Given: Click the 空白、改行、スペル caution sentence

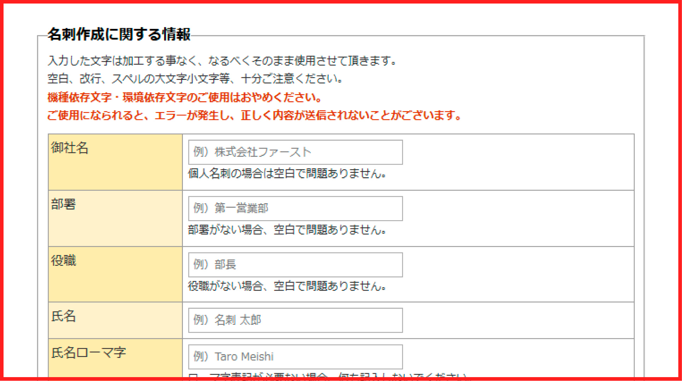Looking at the screenshot, I should click(195, 78).
